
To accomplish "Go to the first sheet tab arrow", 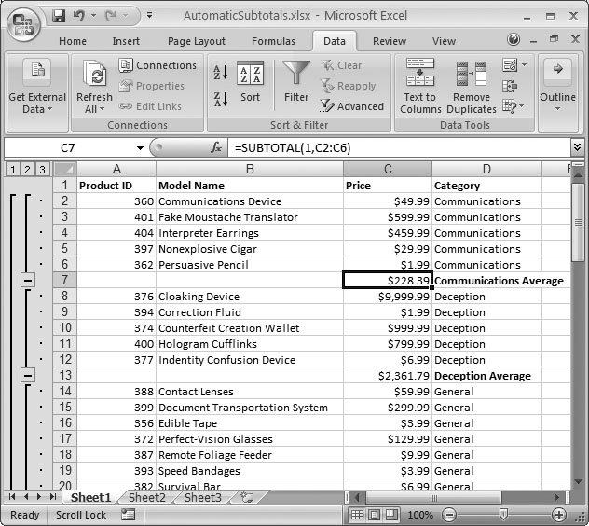I will (12, 497).
